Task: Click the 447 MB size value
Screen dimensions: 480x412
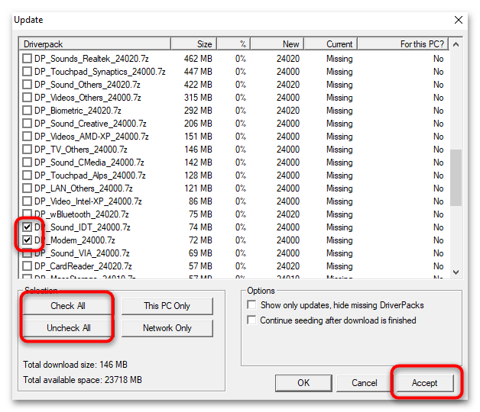Action: (198, 72)
